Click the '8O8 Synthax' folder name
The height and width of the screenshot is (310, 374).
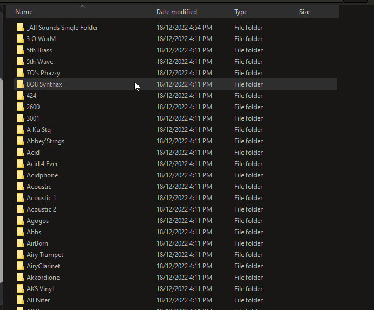[x=44, y=84]
